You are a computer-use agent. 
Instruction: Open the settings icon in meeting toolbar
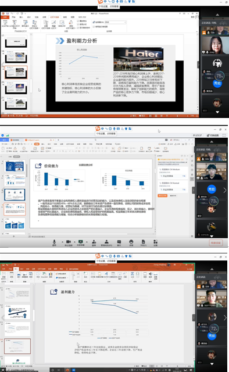155,242
